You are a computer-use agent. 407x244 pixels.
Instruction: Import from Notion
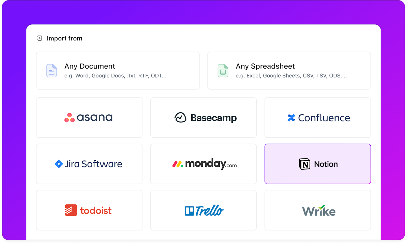click(317, 164)
